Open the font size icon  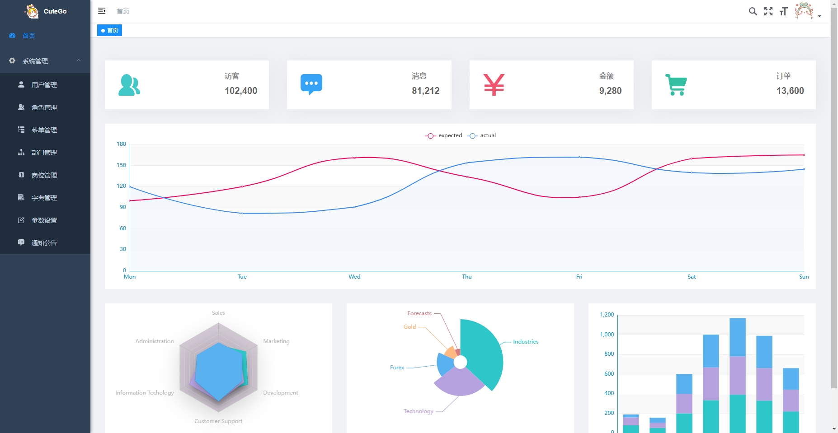tap(784, 11)
